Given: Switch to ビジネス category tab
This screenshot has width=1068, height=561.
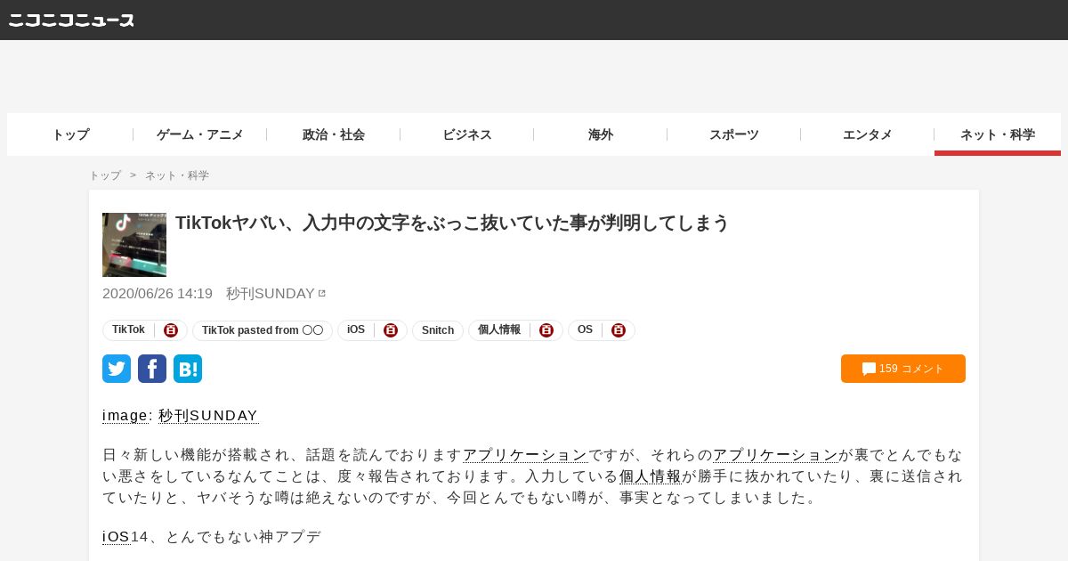Looking at the screenshot, I should pyautogui.click(x=467, y=134).
